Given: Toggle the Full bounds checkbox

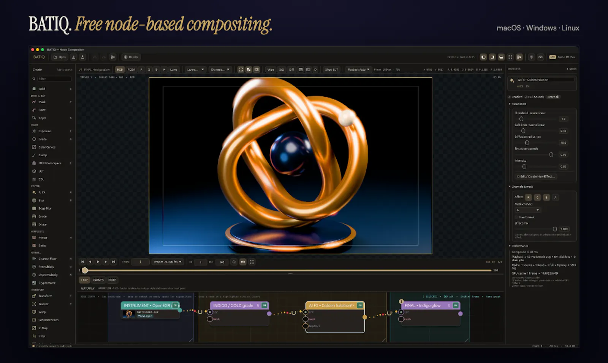Looking at the screenshot, I should point(526,97).
